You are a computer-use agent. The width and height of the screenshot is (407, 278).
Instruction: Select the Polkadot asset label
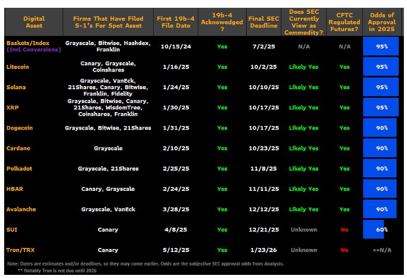(19, 169)
